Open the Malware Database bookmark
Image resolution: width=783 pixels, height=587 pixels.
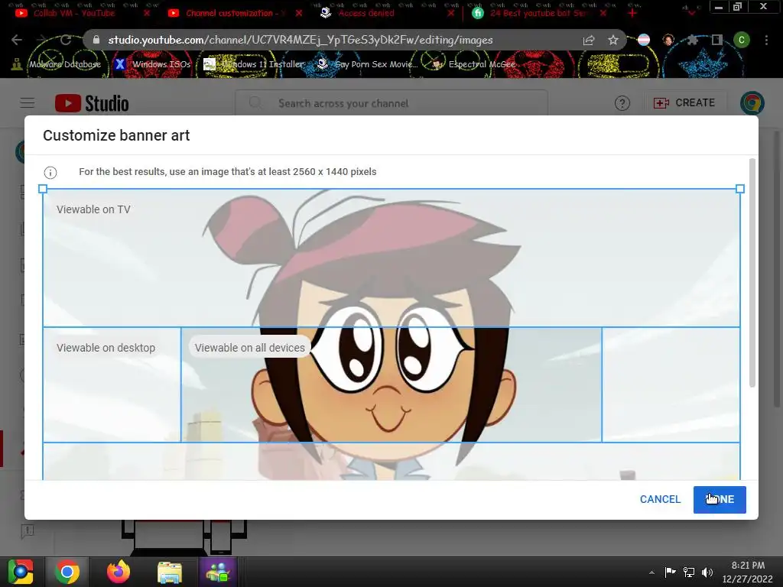coord(57,64)
